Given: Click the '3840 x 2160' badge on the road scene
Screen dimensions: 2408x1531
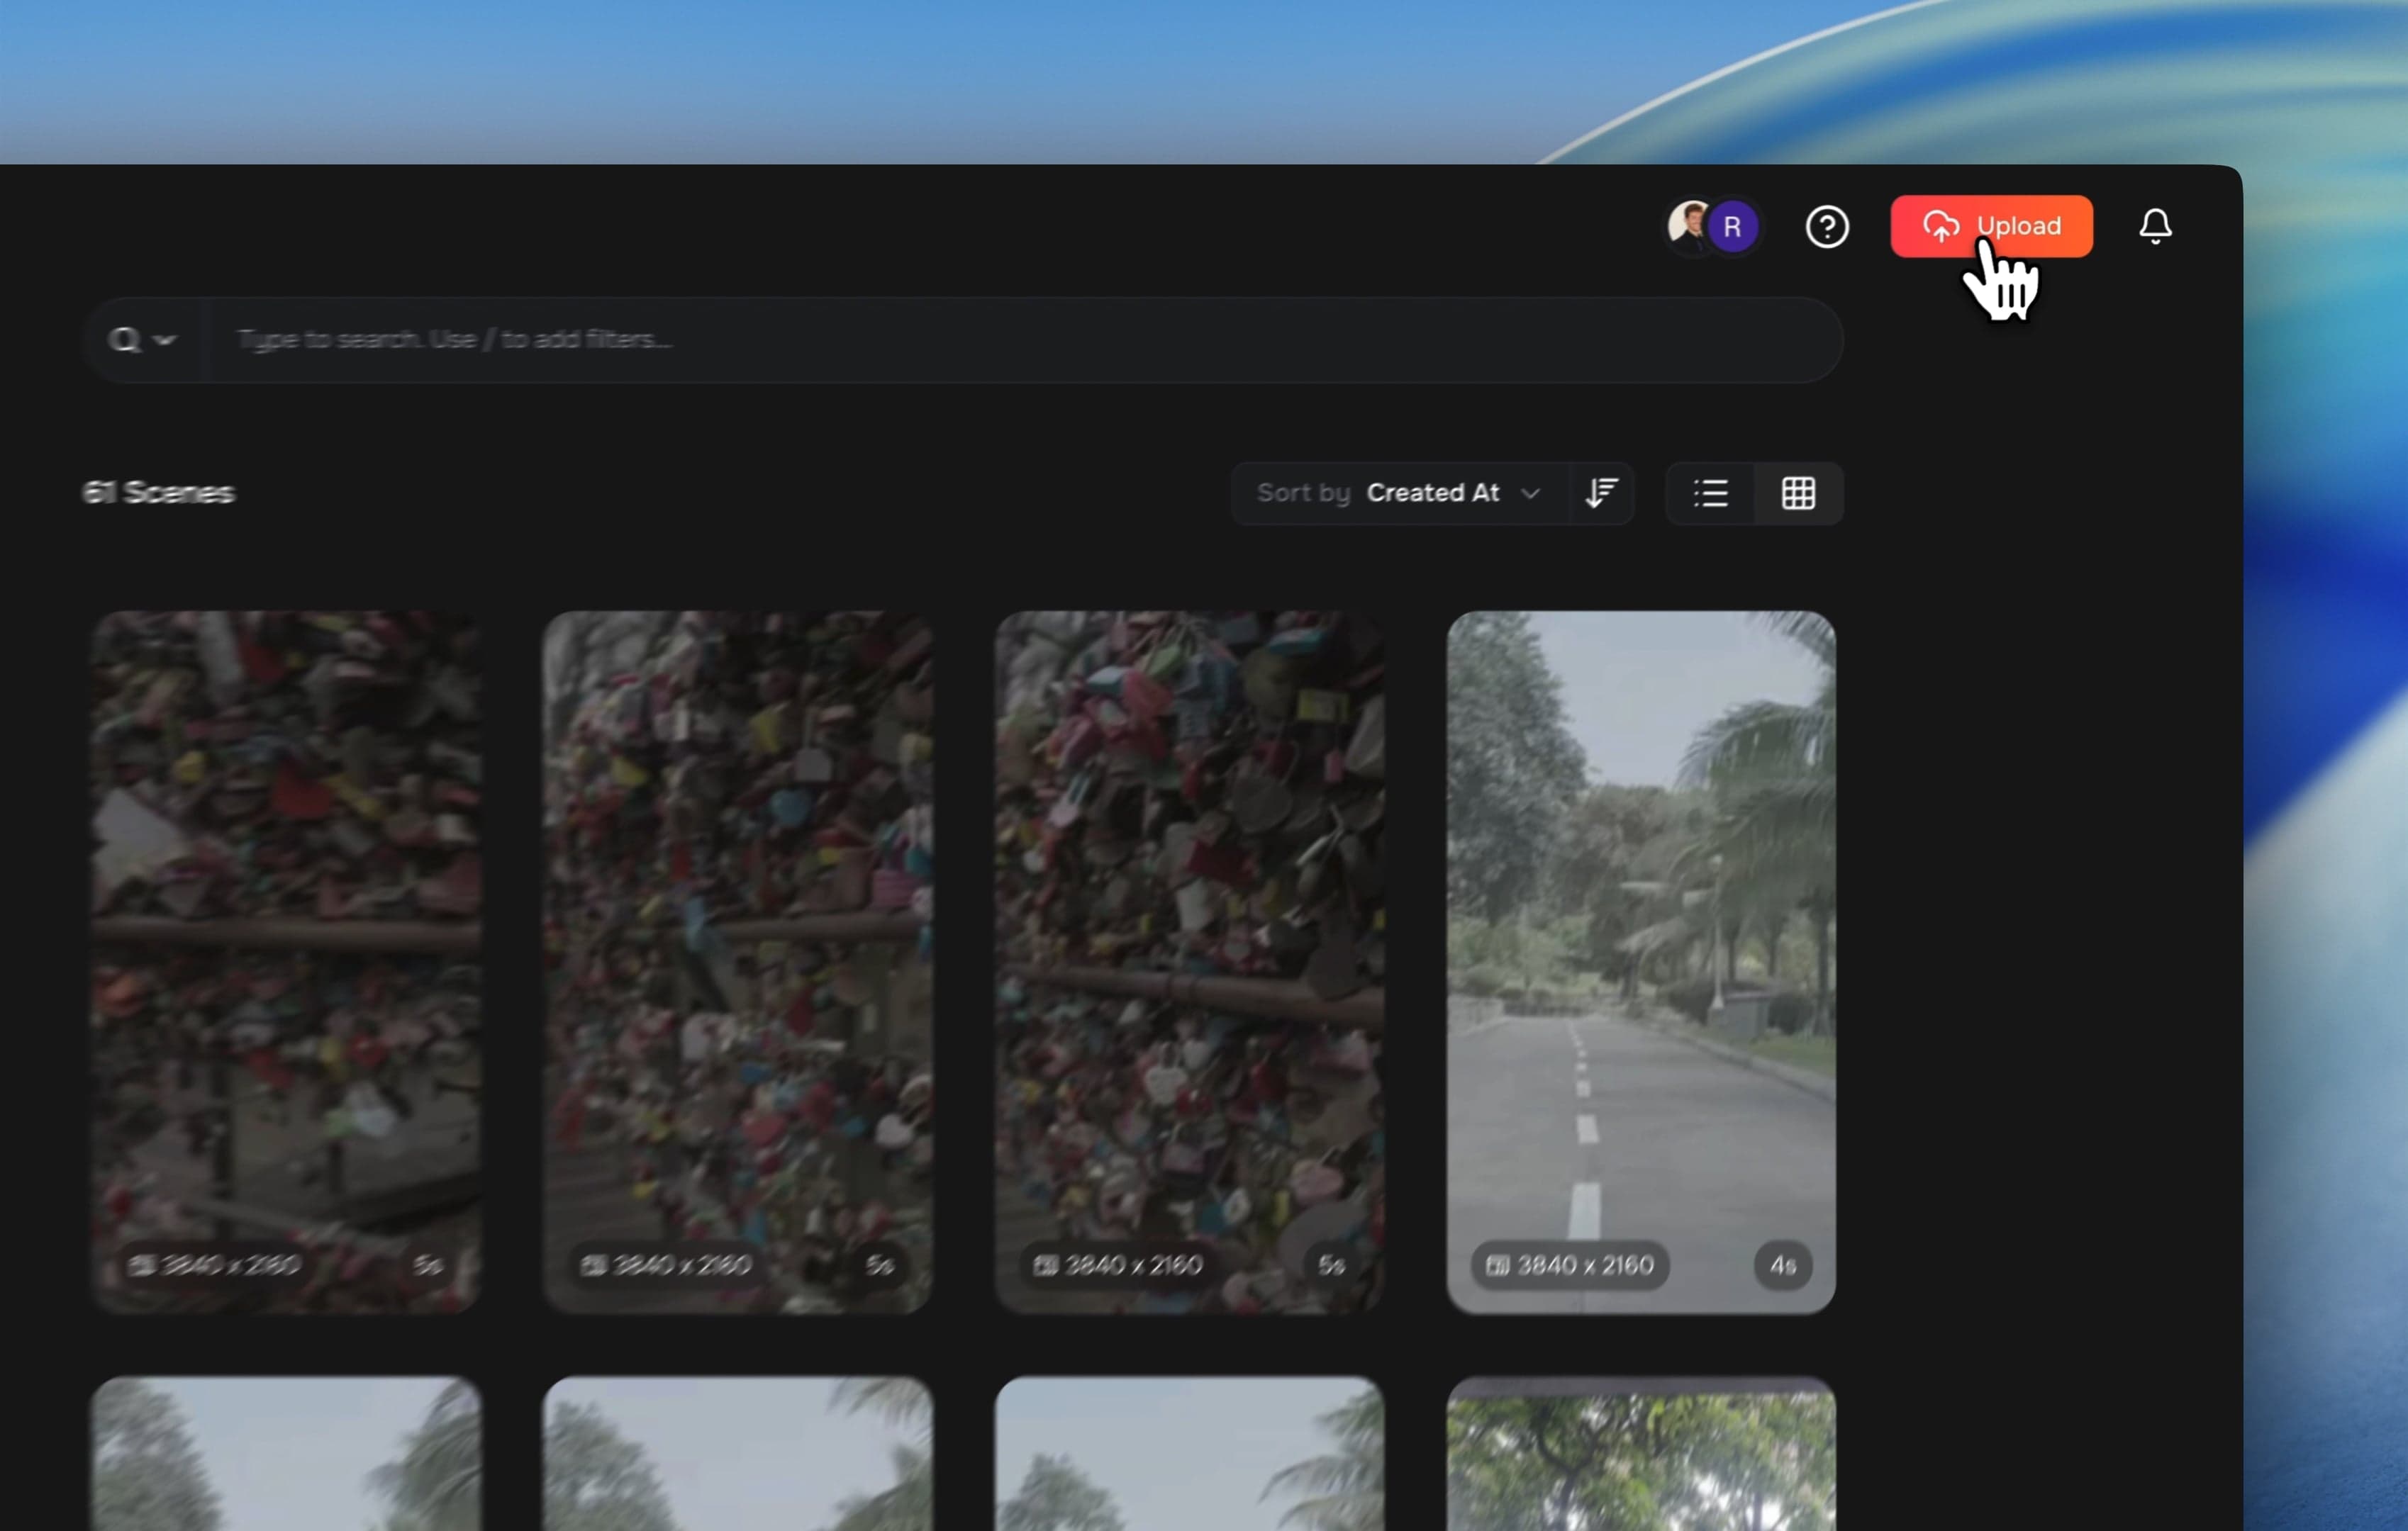Looking at the screenshot, I should tap(1570, 1265).
